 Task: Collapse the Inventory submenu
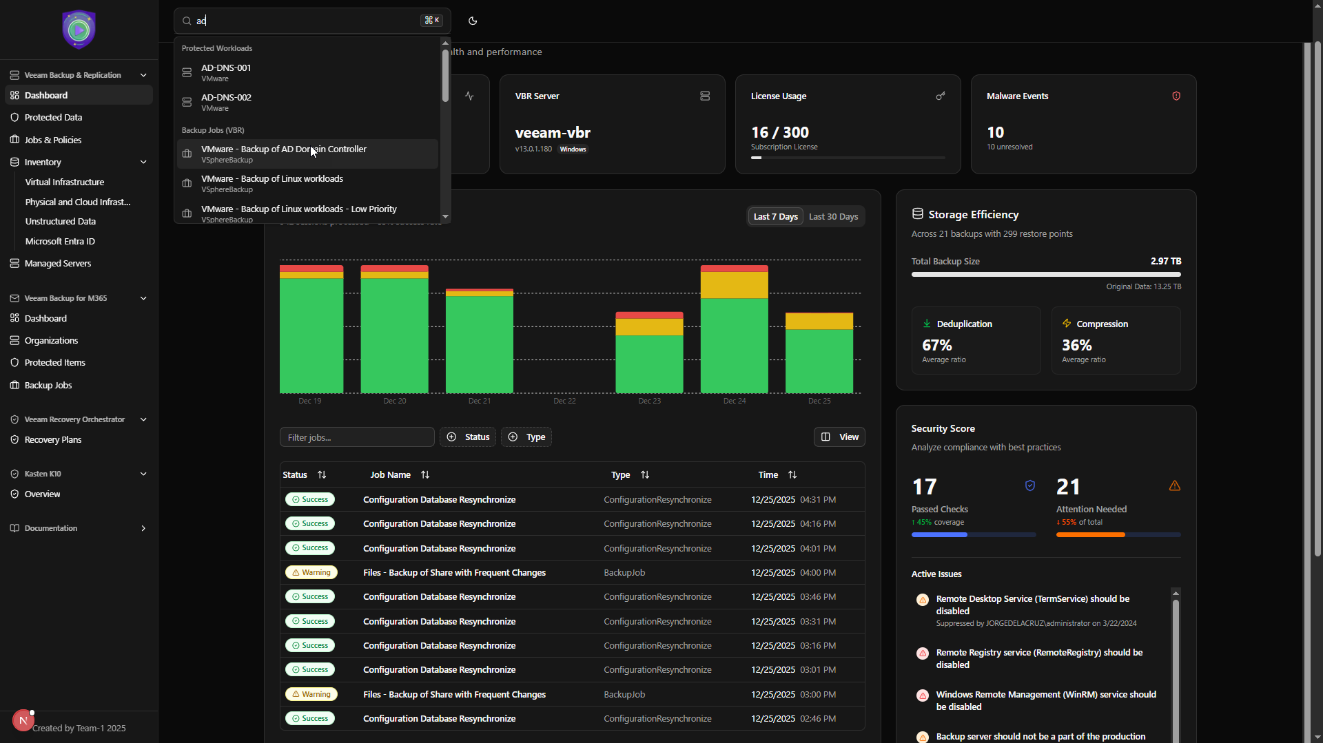[143, 162]
